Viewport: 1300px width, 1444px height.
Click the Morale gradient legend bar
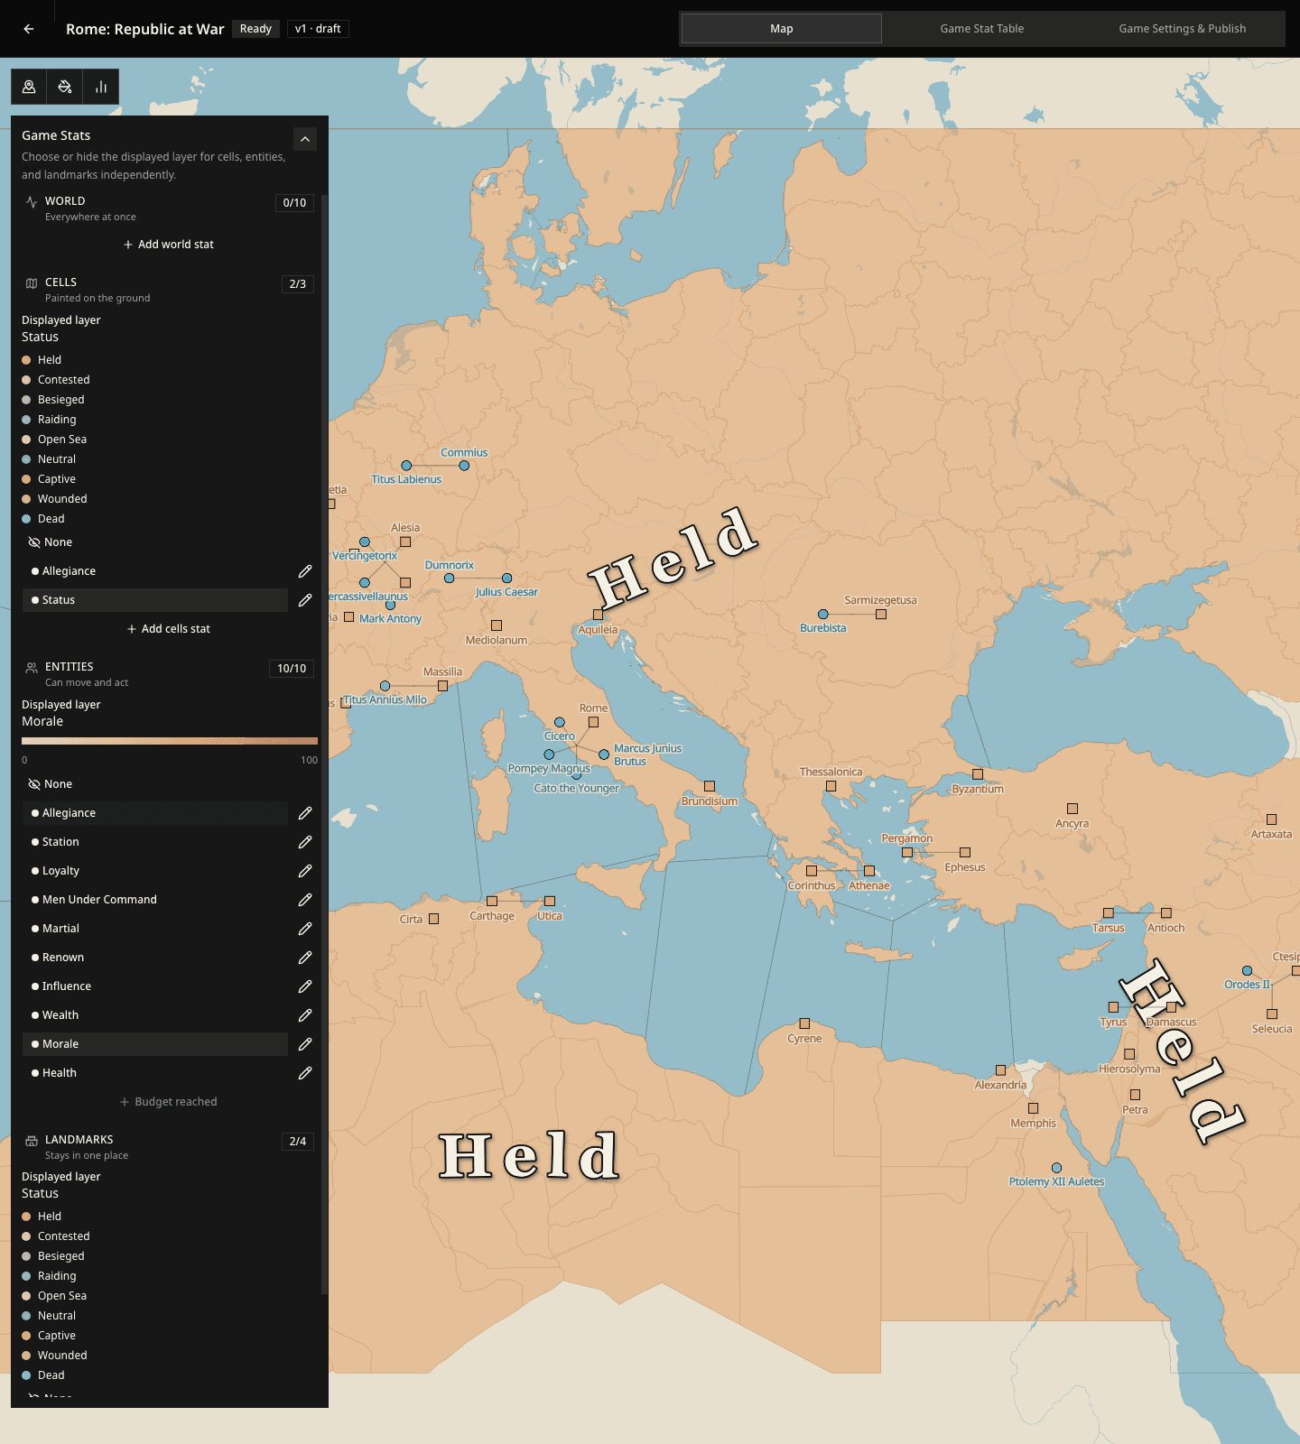click(170, 741)
